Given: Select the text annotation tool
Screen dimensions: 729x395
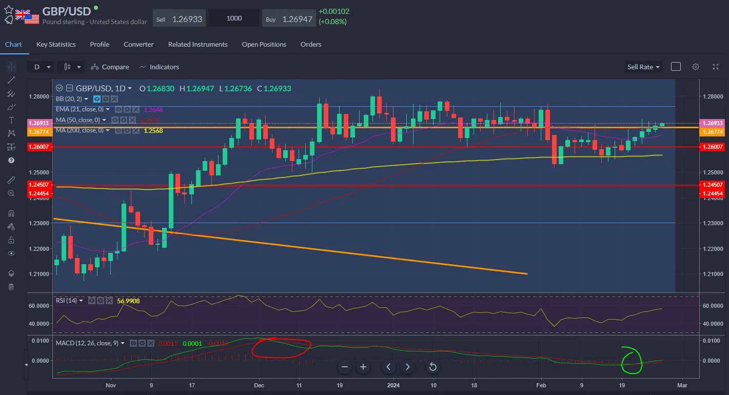Looking at the screenshot, I should point(11,120).
